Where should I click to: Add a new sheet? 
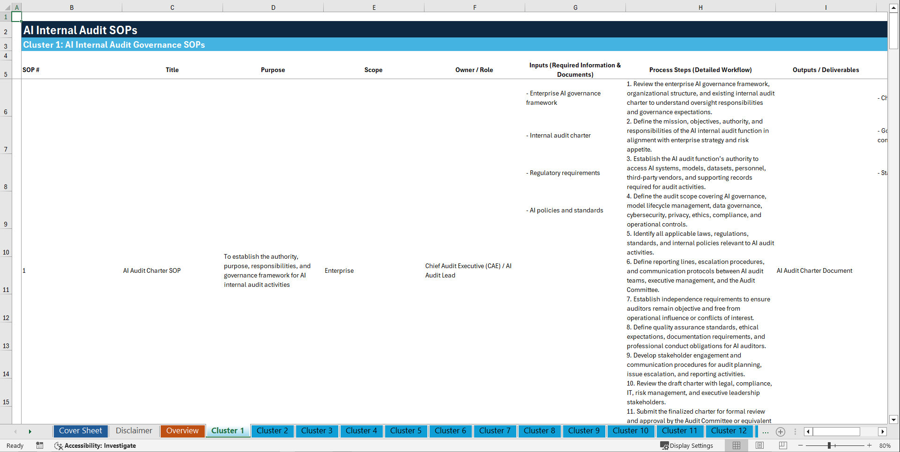pyautogui.click(x=781, y=431)
